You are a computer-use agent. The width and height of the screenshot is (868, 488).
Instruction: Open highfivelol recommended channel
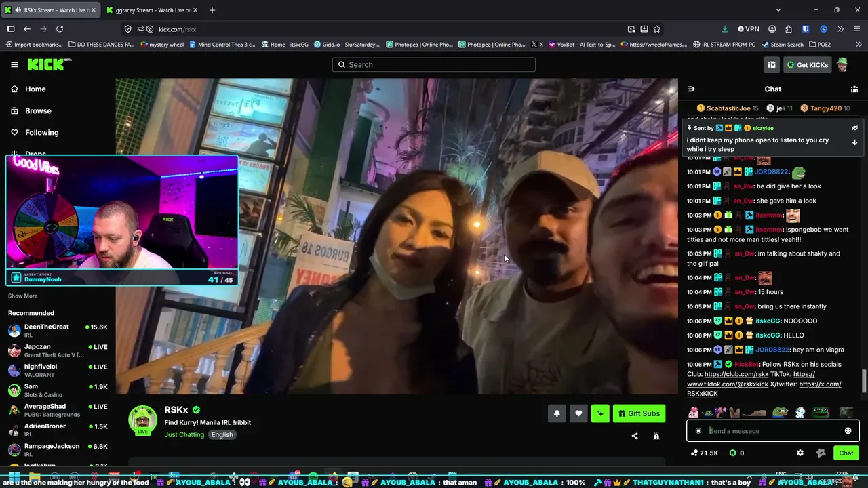coord(58,370)
